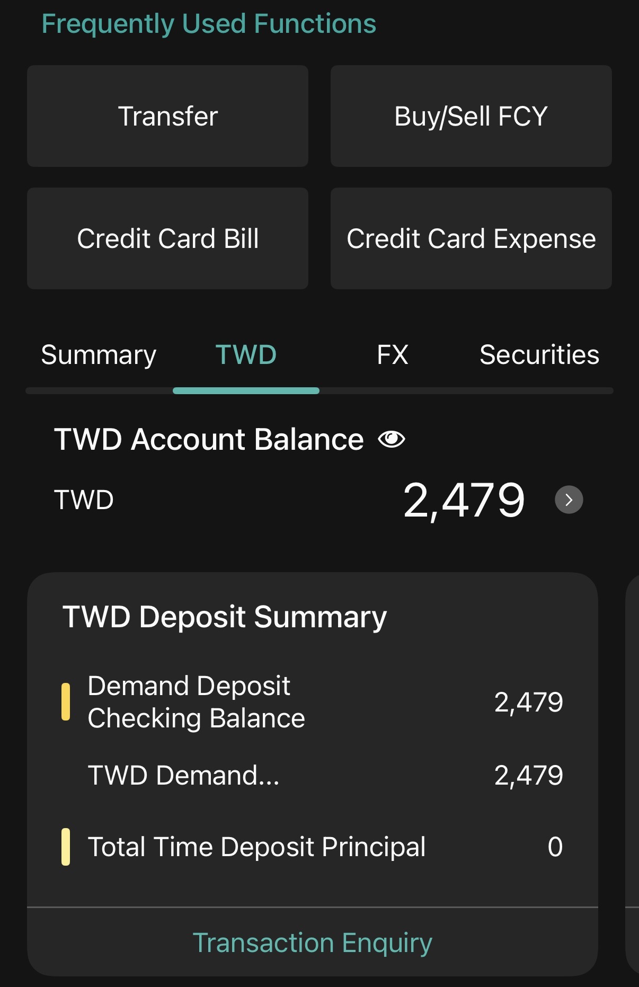Open the Buy/Sell FCY function

[471, 116]
